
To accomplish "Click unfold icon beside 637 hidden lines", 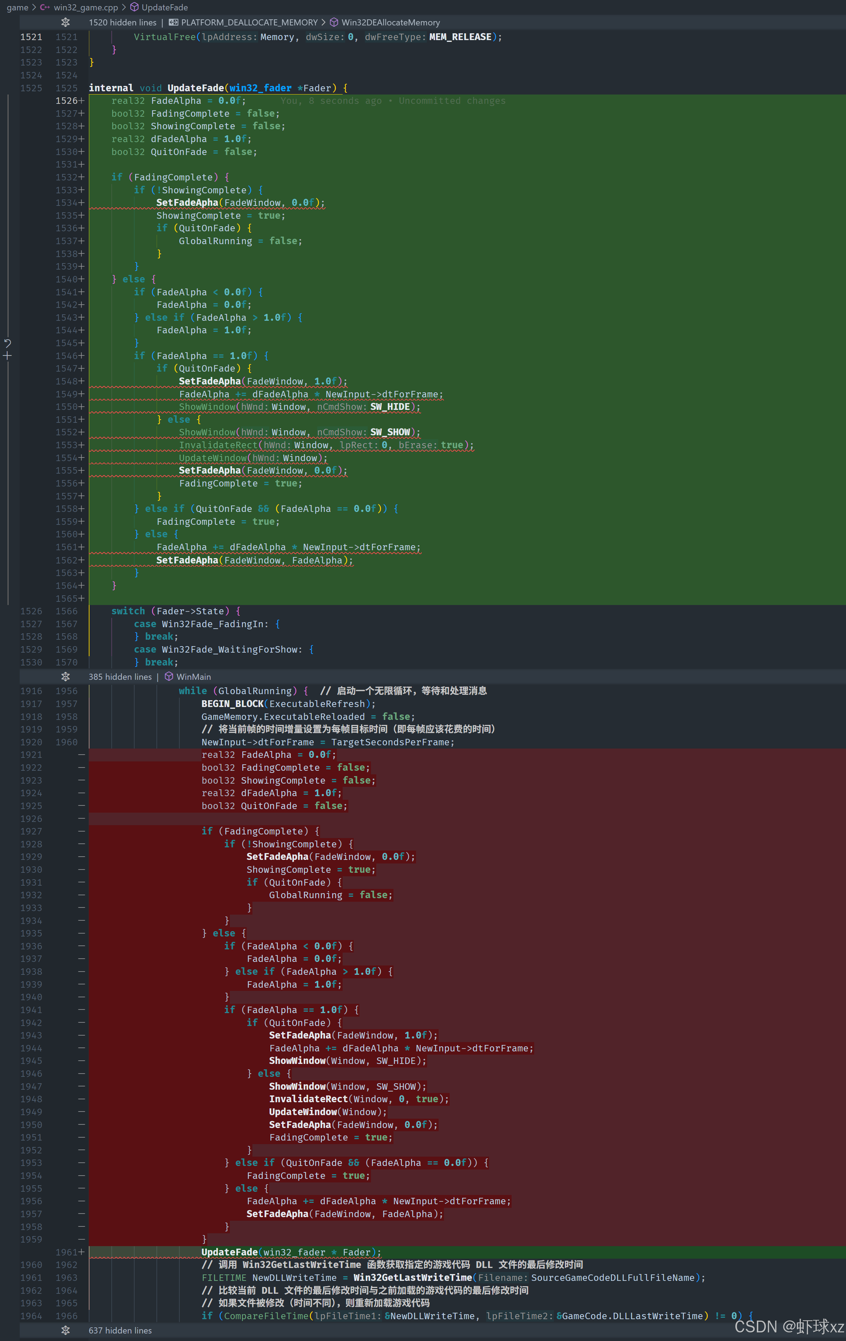I will tap(65, 1330).
